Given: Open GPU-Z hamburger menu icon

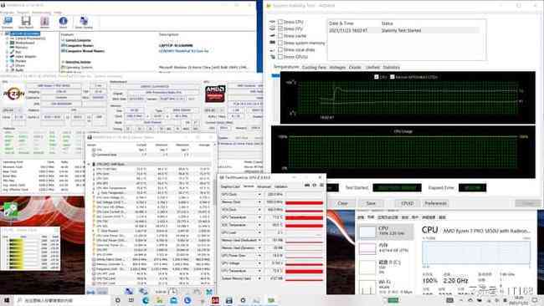Looking at the screenshot, I should pyautogui.click(x=321, y=186).
